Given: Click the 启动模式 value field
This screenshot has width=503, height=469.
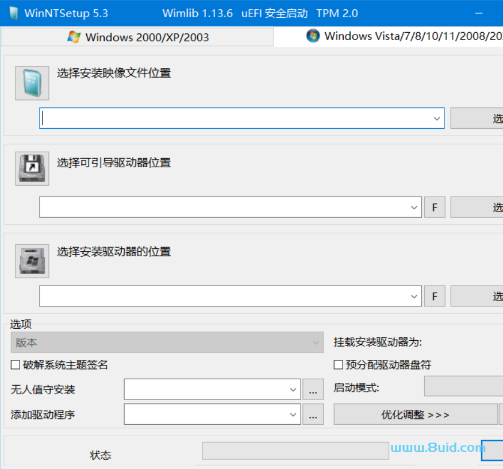Looking at the screenshot, I should pos(463,387).
